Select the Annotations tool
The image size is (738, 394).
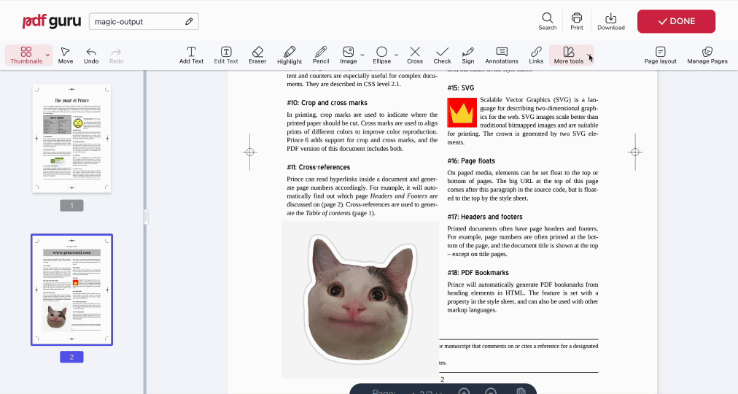click(502, 55)
